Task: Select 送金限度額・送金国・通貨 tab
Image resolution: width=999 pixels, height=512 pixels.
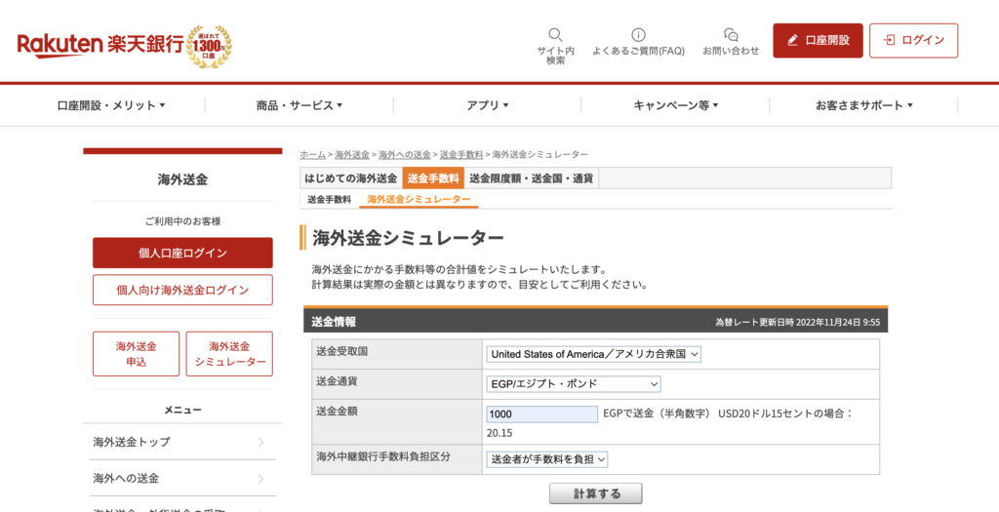Action: pyautogui.click(x=531, y=178)
